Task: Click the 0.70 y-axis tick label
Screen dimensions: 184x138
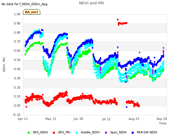Action: (17, 41)
